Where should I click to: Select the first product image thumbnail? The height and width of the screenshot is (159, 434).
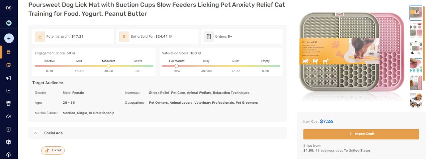pyautogui.click(x=416, y=13)
